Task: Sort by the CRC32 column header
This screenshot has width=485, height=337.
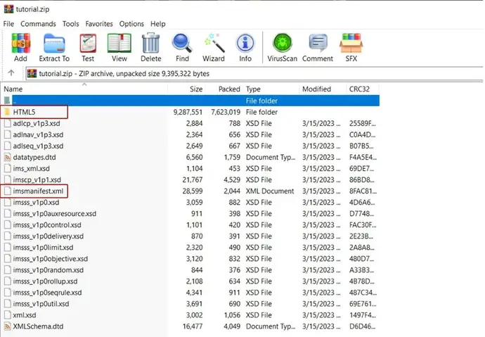Action: coord(363,89)
